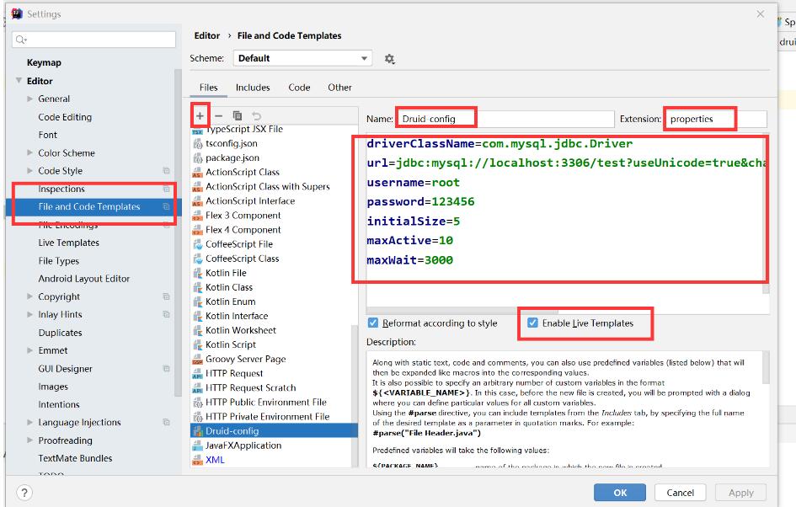Open scheme actions gear icon

pos(389,59)
